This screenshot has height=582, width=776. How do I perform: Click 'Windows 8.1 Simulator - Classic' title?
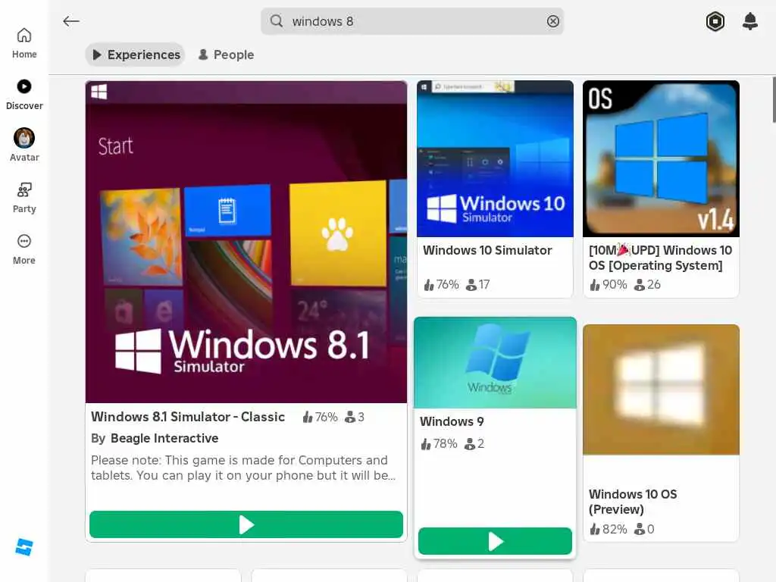point(188,417)
